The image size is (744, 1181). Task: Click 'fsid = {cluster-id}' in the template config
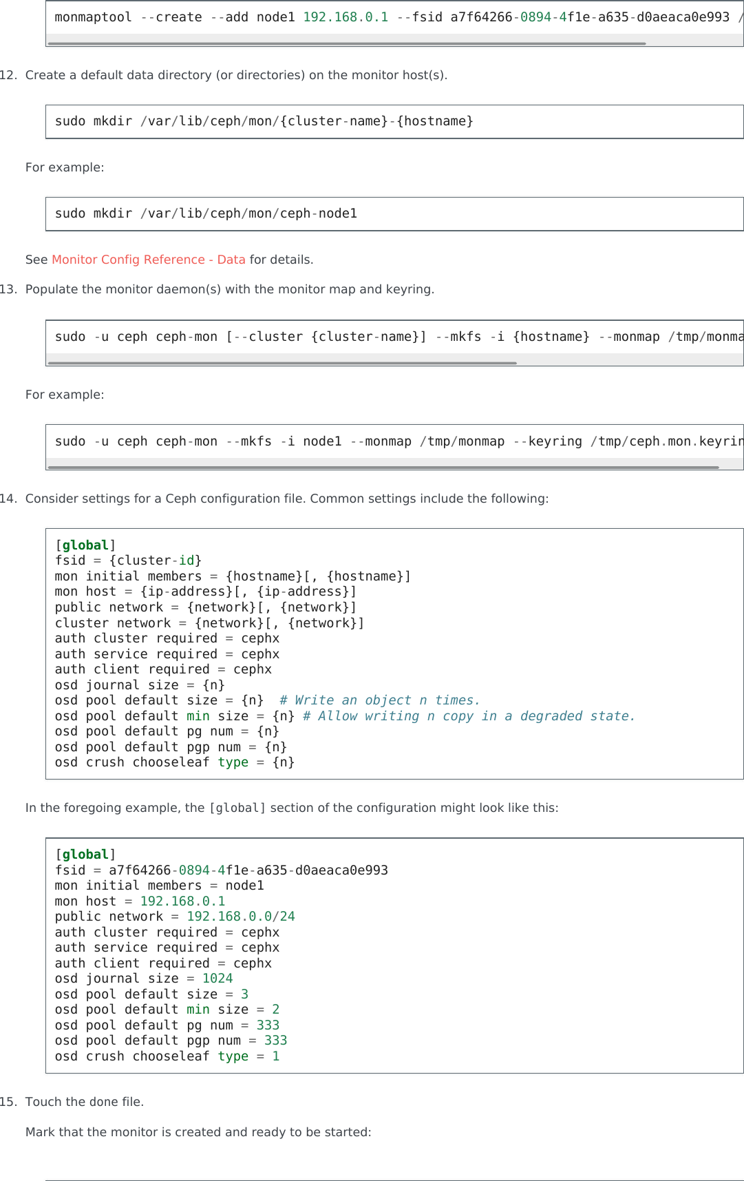coord(128,561)
